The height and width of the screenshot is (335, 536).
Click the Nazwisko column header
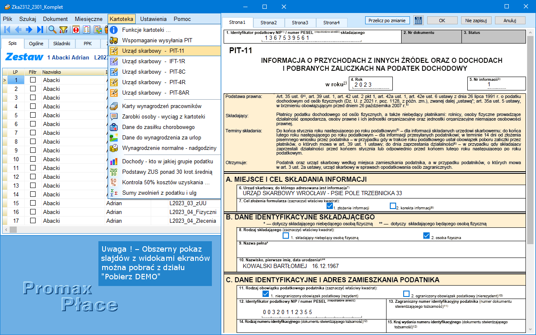coord(73,72)
